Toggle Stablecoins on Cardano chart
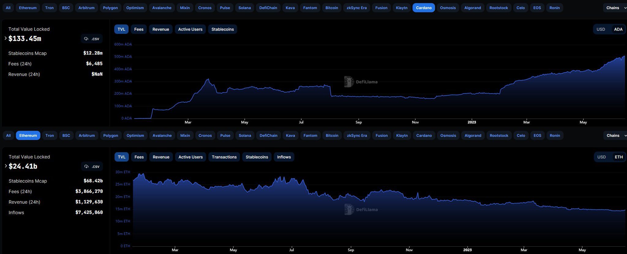 click(223, 29)
